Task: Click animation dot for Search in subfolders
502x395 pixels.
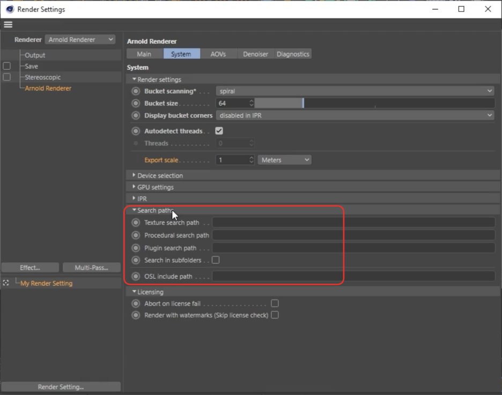Action: [x=136, y=260]
